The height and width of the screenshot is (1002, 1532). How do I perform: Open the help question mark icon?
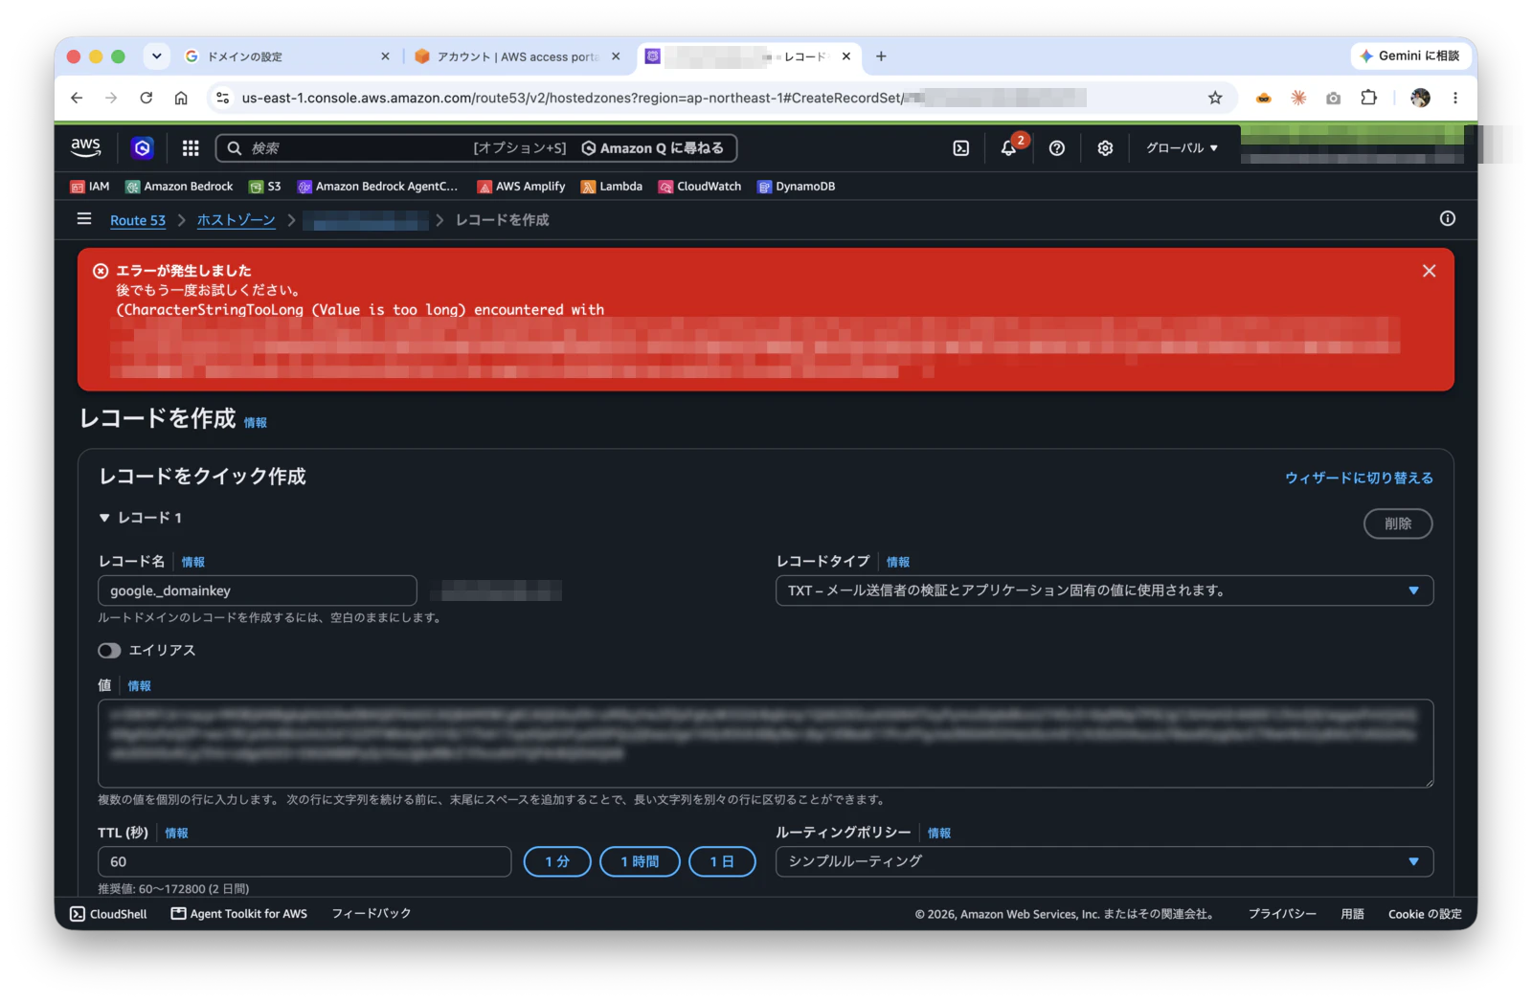coord(1057,147)
